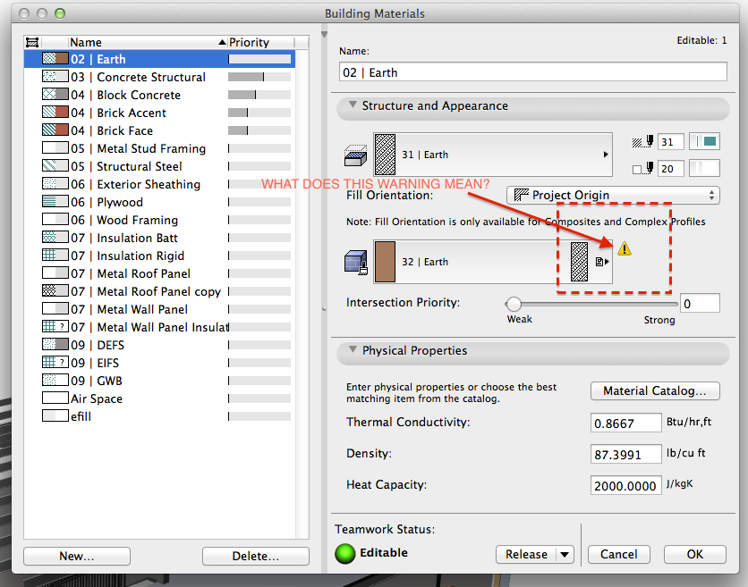Select 07 | Insulation Batt in the list
This screenshot has width=748, height=587.
159,238
